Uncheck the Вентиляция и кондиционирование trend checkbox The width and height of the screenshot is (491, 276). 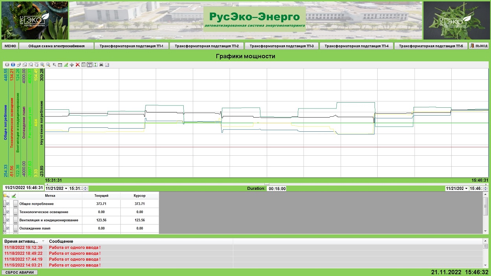[x=8, y=220]
